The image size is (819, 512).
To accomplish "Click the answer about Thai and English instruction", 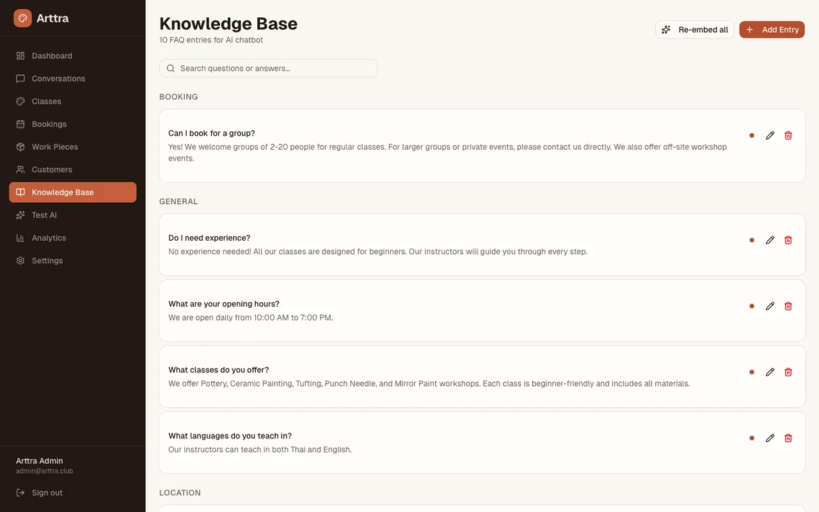I will point(260,449).
